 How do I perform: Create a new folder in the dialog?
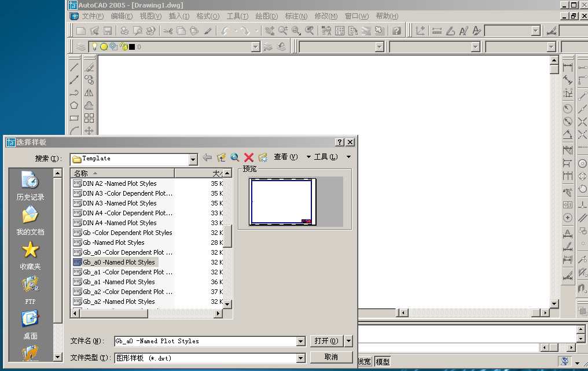point(263,157)
